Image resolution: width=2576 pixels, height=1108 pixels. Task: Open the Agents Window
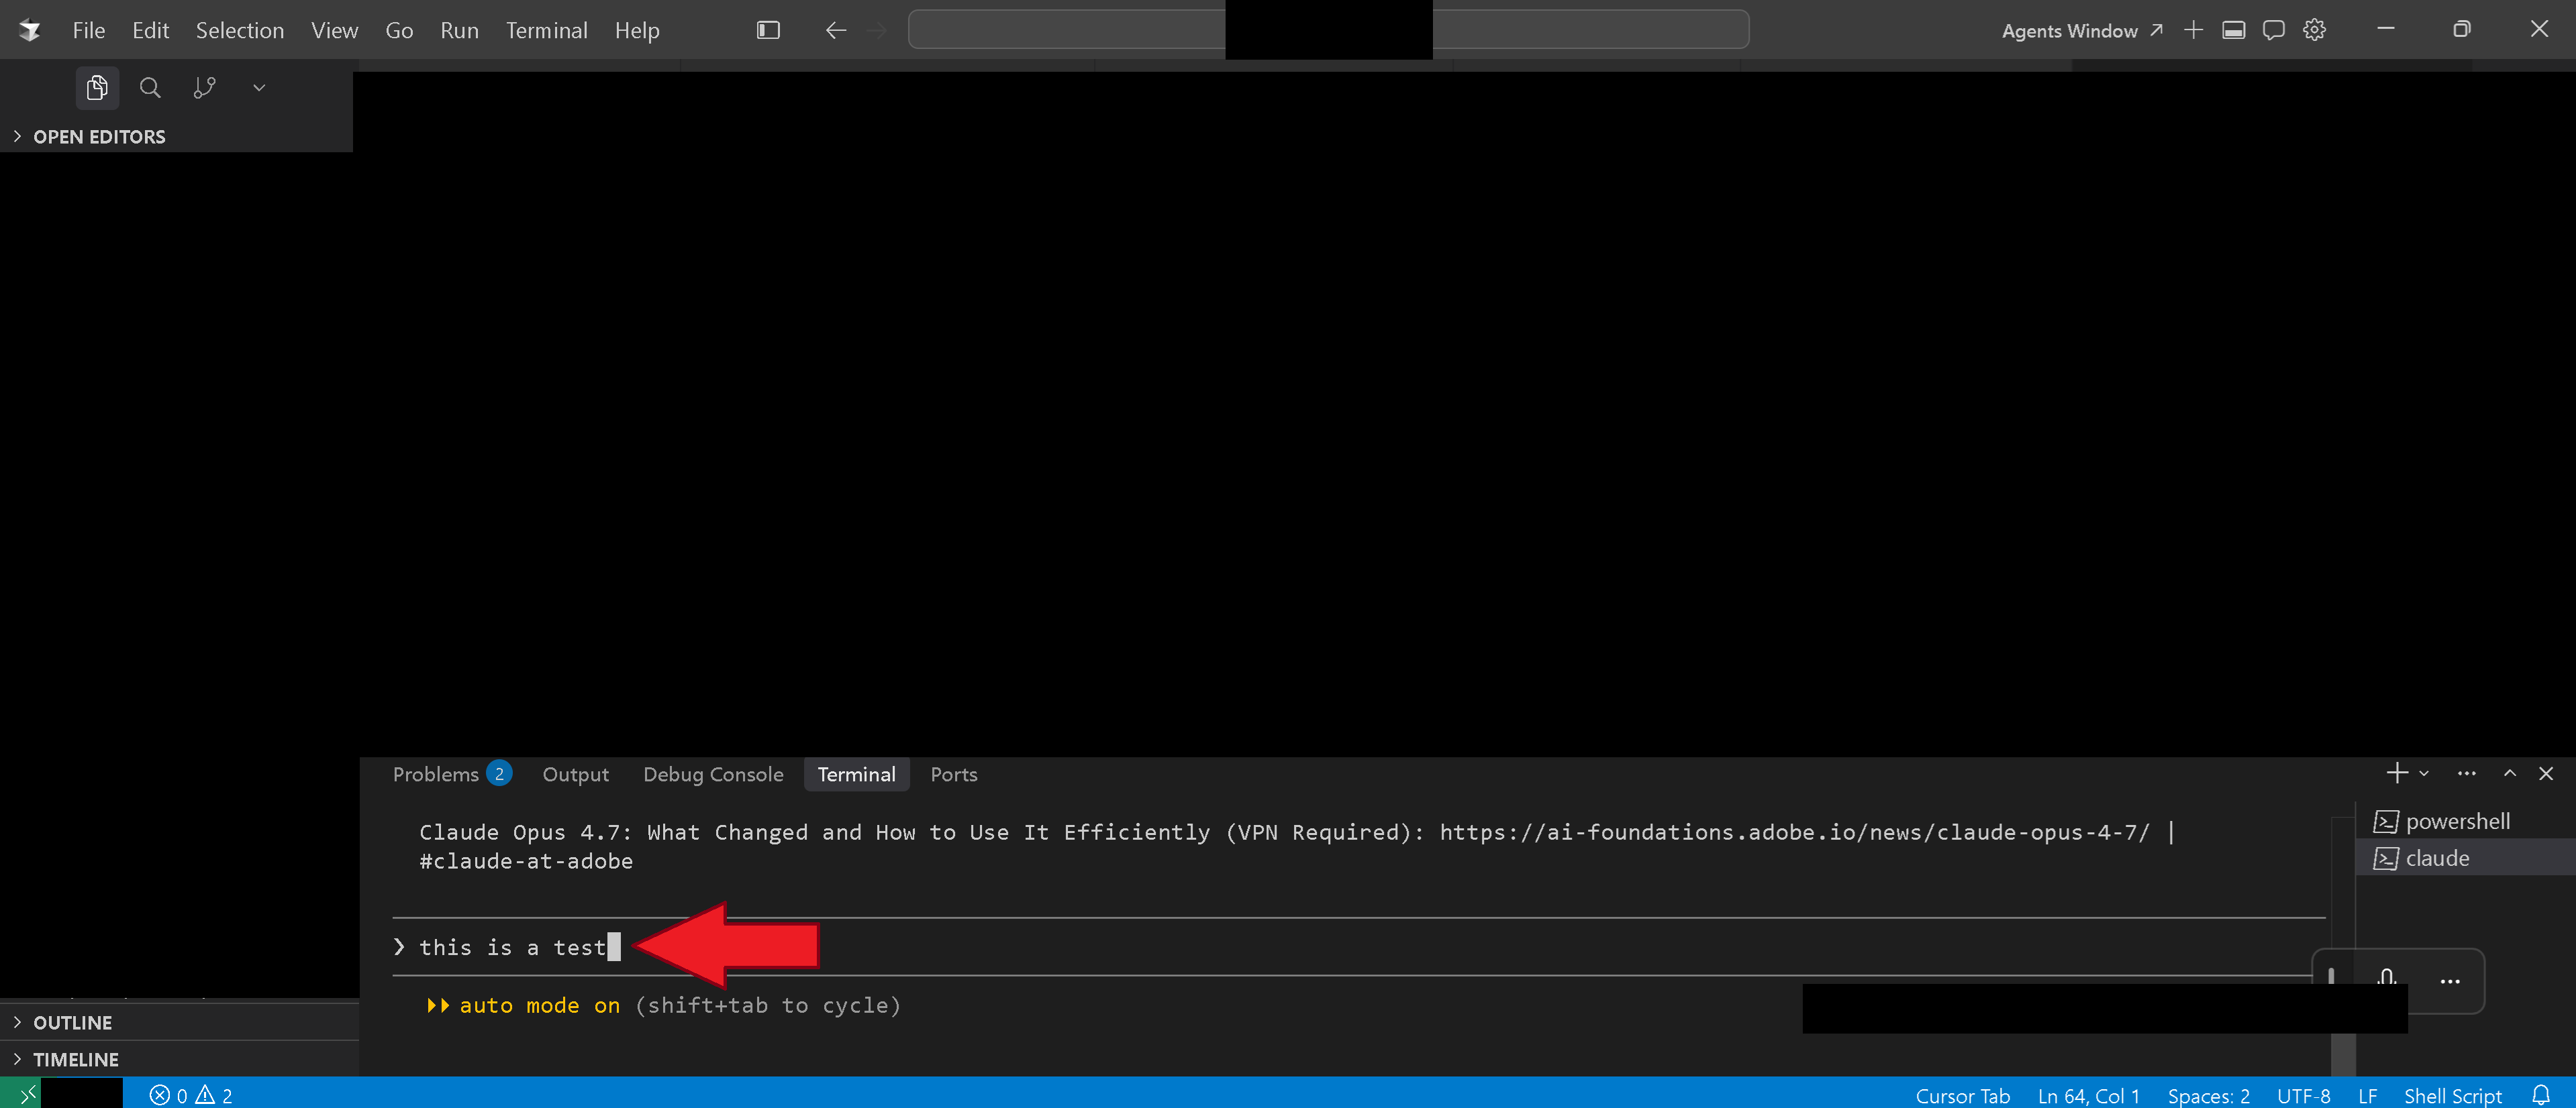(2082, 31)
